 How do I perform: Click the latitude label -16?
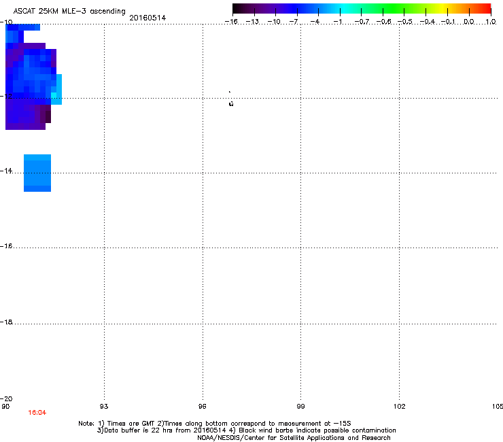(x=6, y=246)
